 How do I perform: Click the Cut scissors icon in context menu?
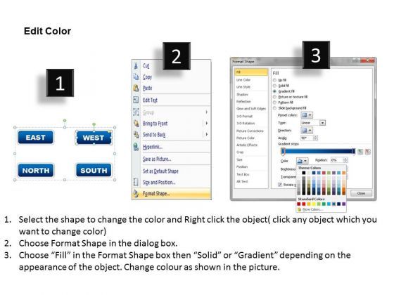click(x=136, y=66)
